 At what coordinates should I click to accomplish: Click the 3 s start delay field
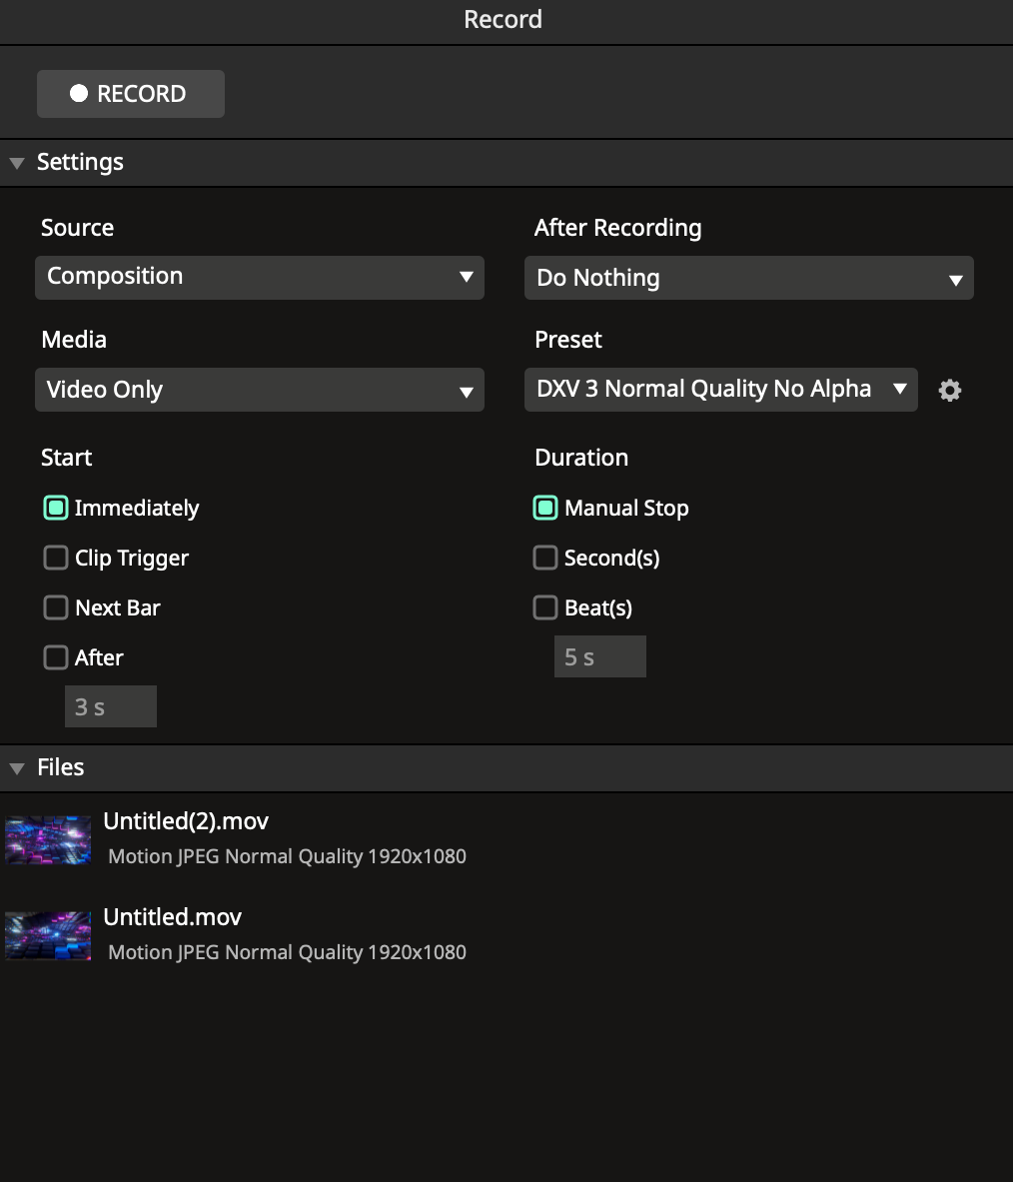[x=111, y=706]
